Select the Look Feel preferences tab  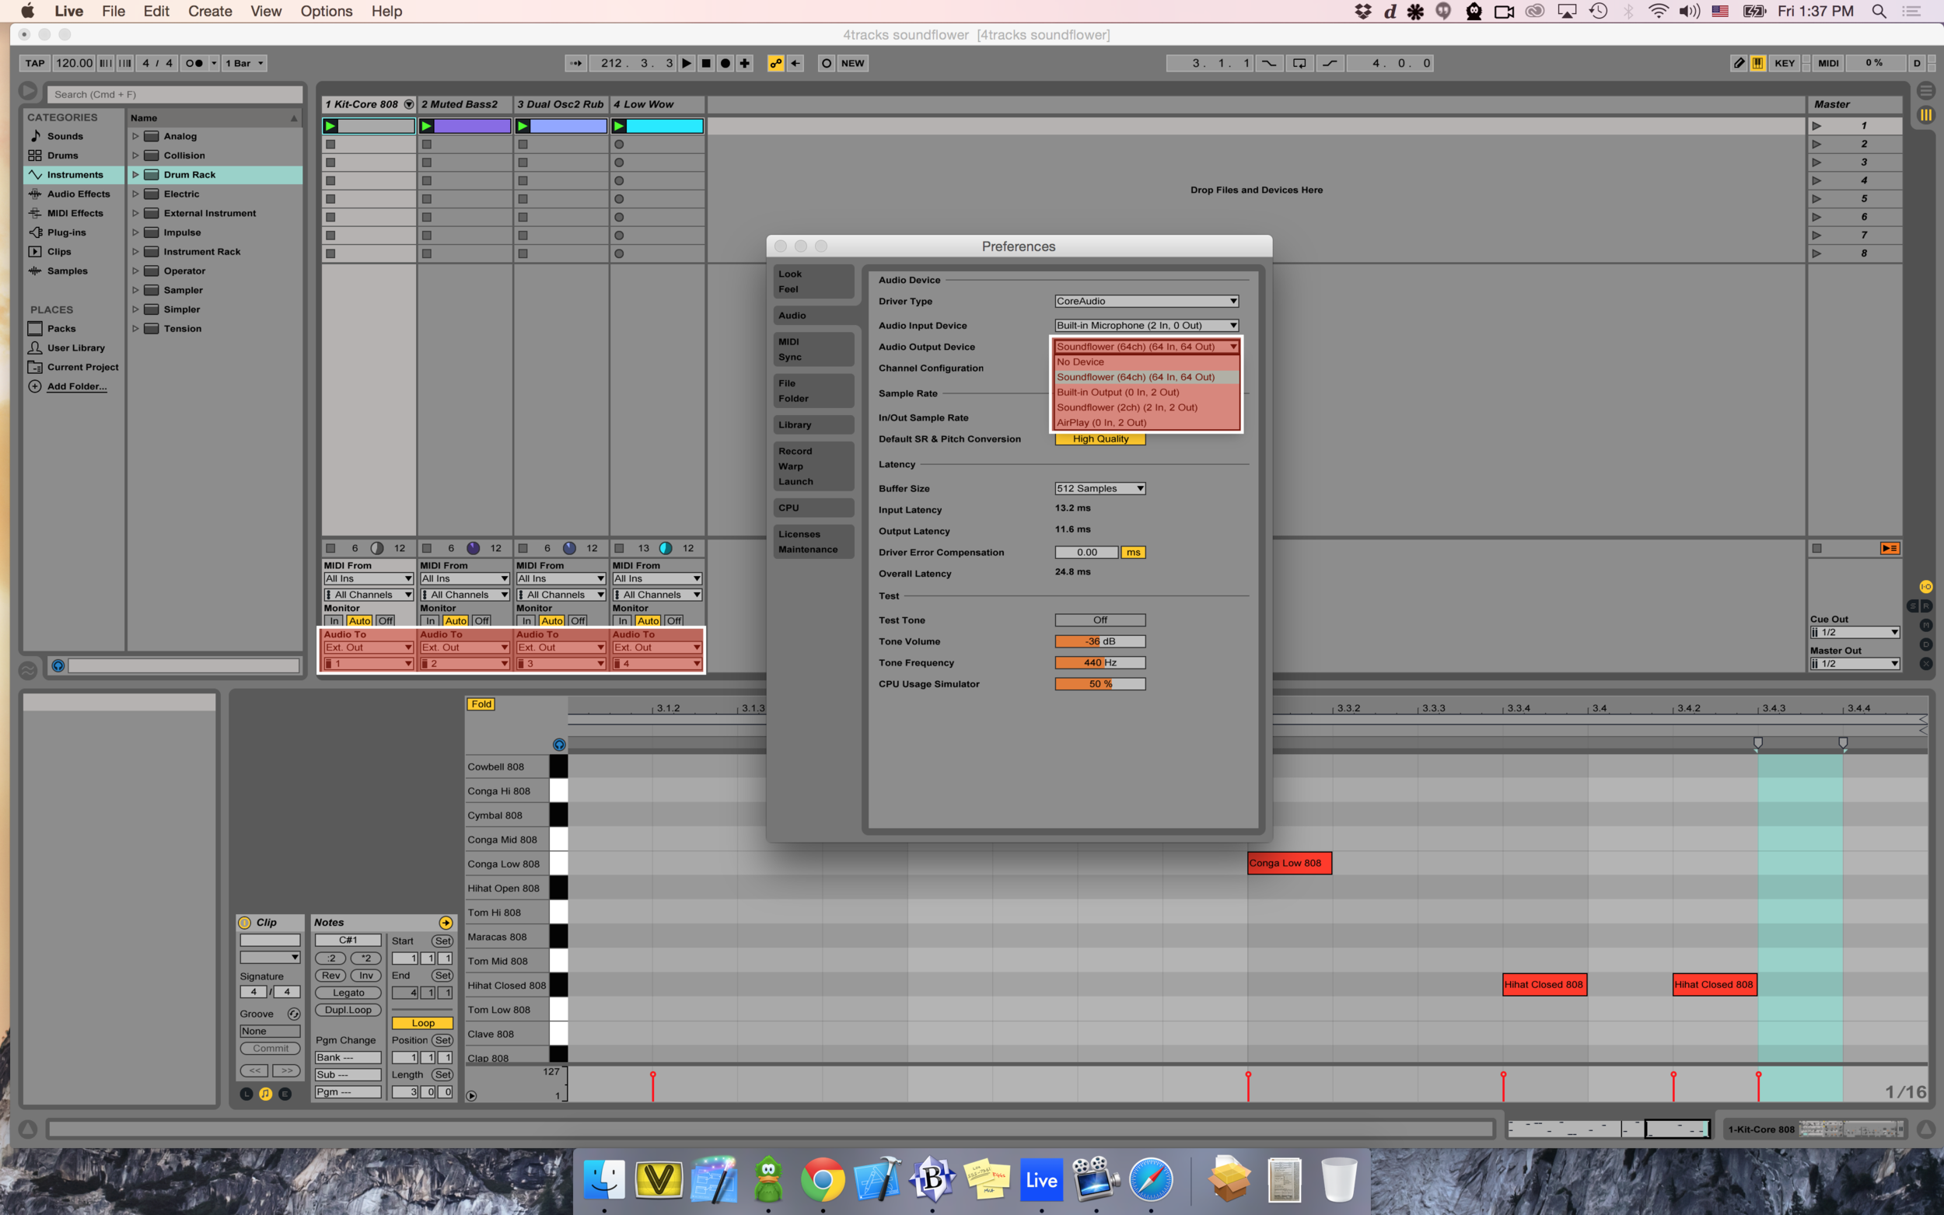[813, 281]
